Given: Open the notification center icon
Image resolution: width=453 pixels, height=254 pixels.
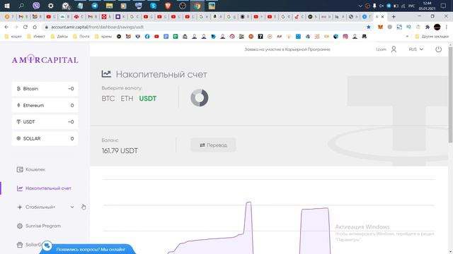Looking at the screenshot, I should [x=444, y=6].
